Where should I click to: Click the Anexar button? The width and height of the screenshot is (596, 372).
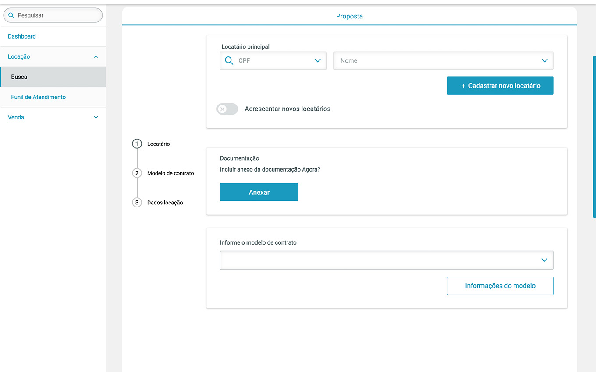pos(259,192)
